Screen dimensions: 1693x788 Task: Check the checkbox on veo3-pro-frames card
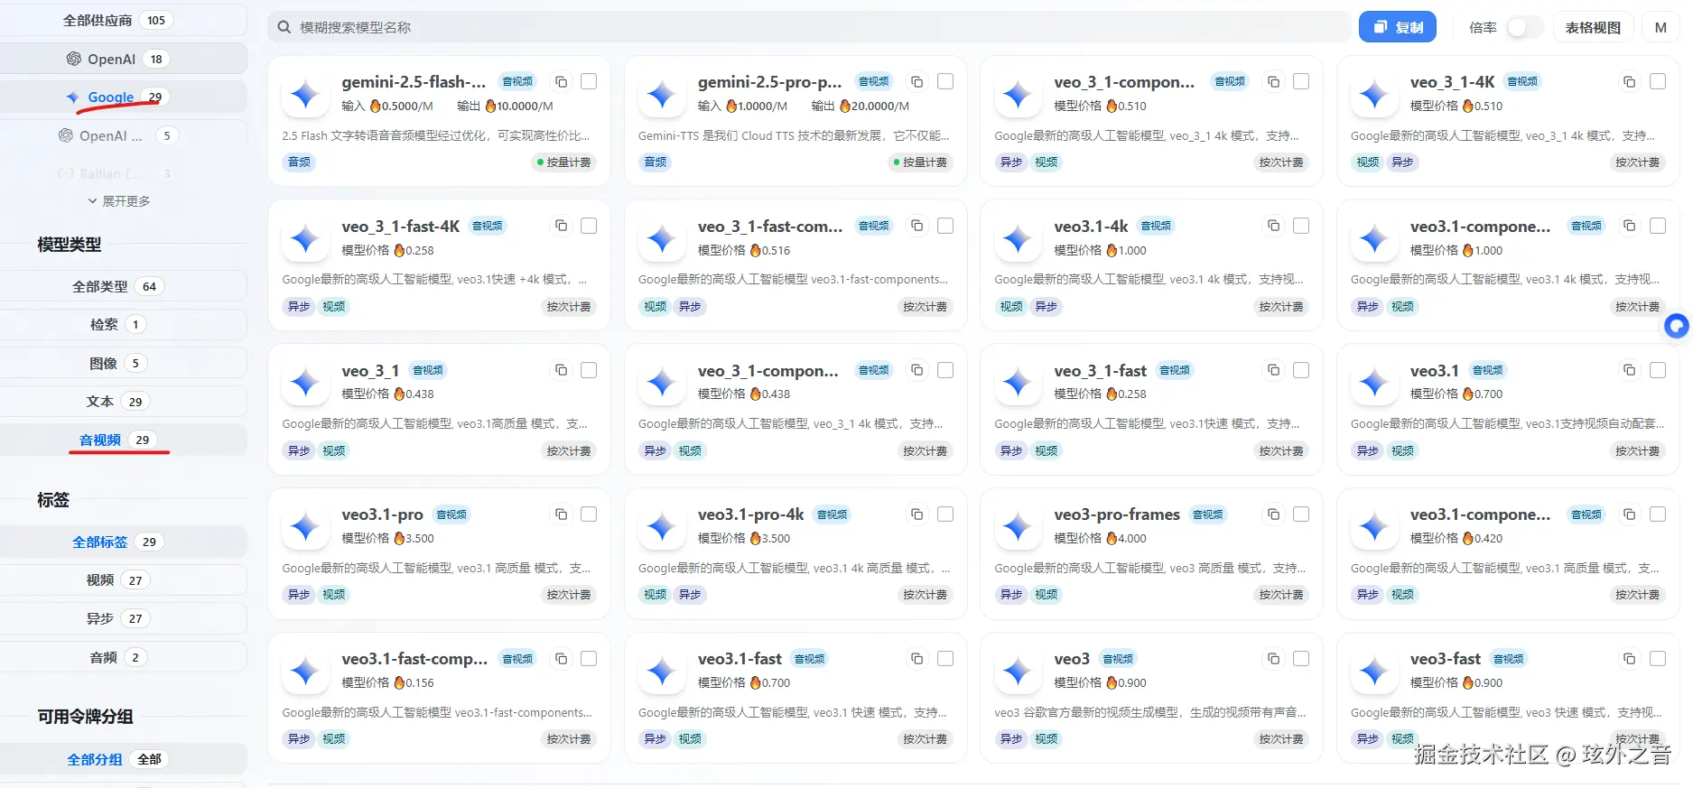pos(1301,515)
